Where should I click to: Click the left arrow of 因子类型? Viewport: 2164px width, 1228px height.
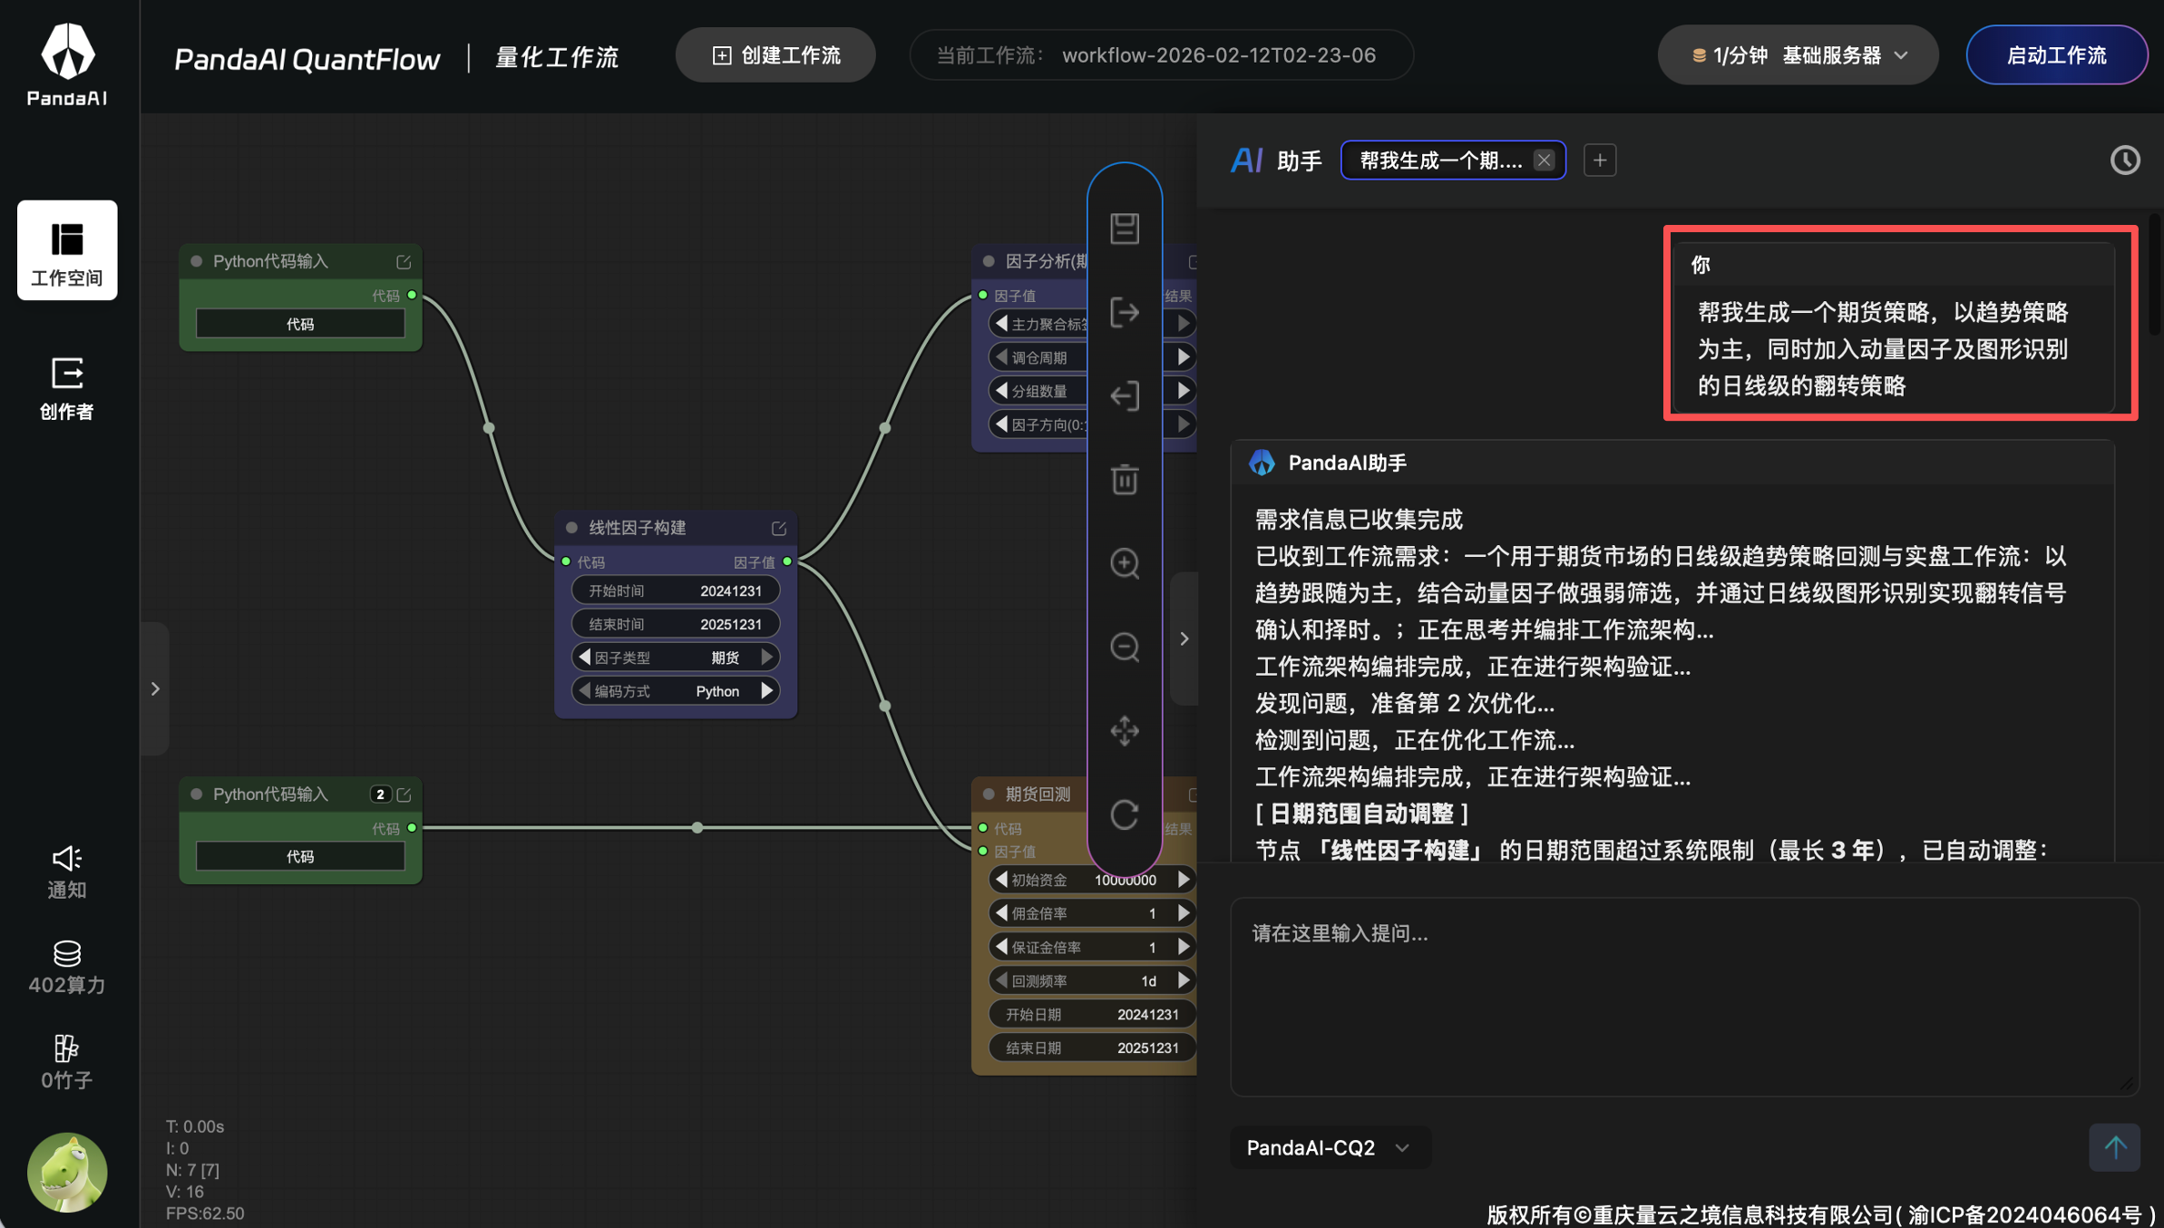click(x=584, y=657)
